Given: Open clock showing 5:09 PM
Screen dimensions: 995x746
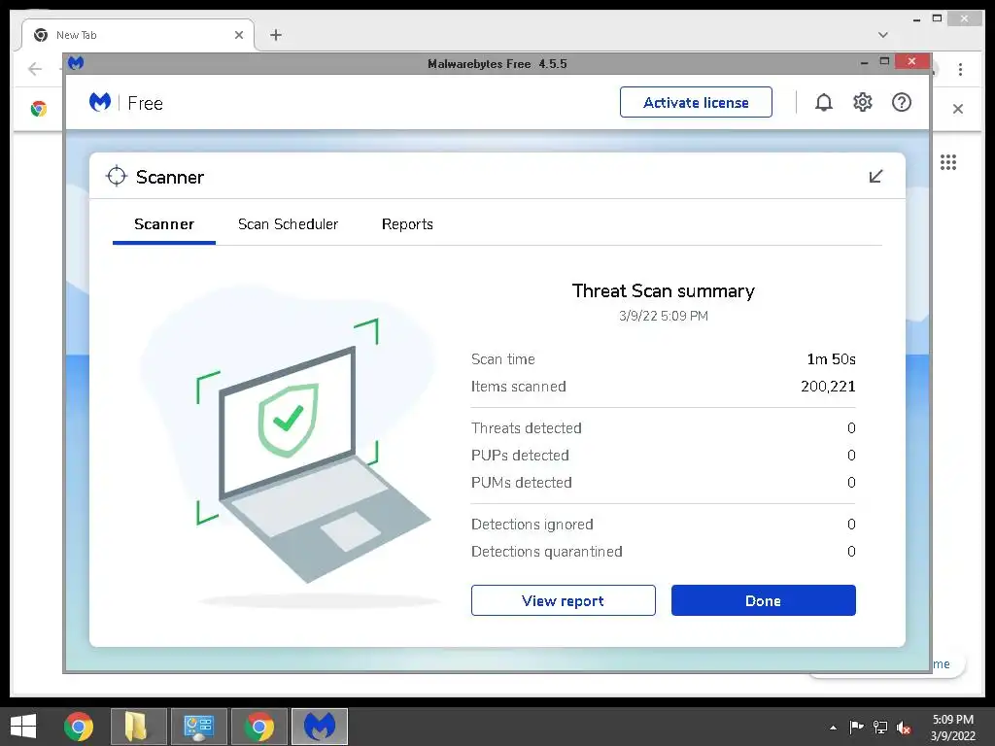Looking at the screenshot, I should click(x=952, y=728).
